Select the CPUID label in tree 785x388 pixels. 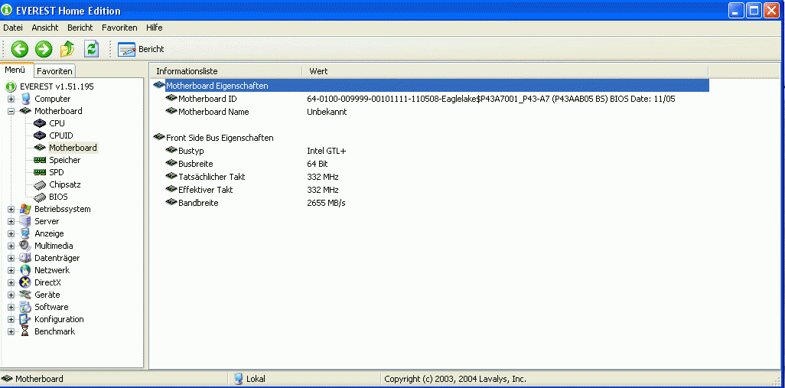(x=61, y=135)
